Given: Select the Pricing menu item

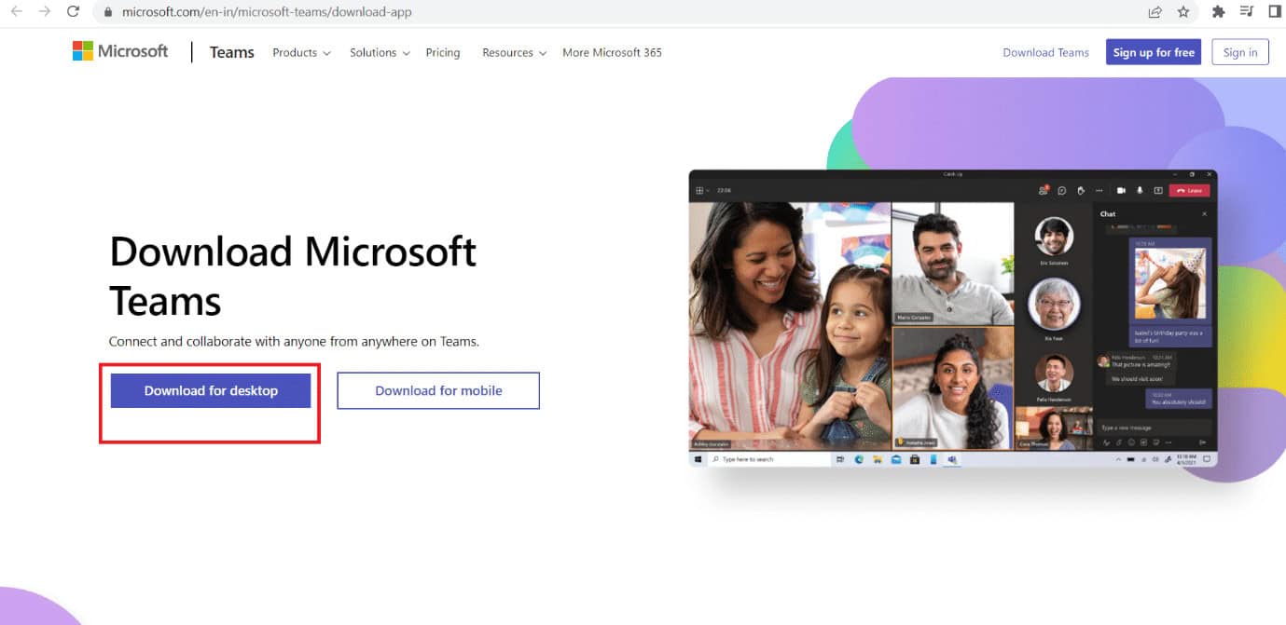Looking at the screenshot, I should click(443, 53).
